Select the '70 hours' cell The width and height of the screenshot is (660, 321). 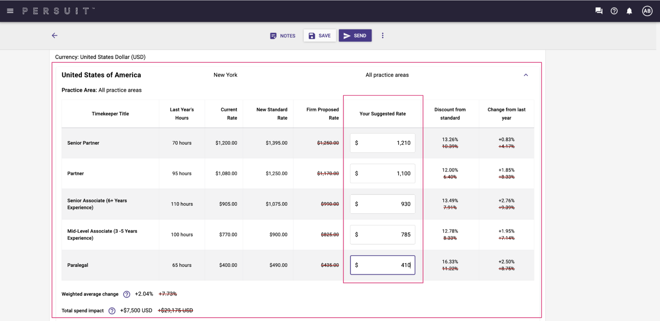(x=182, y=143)
